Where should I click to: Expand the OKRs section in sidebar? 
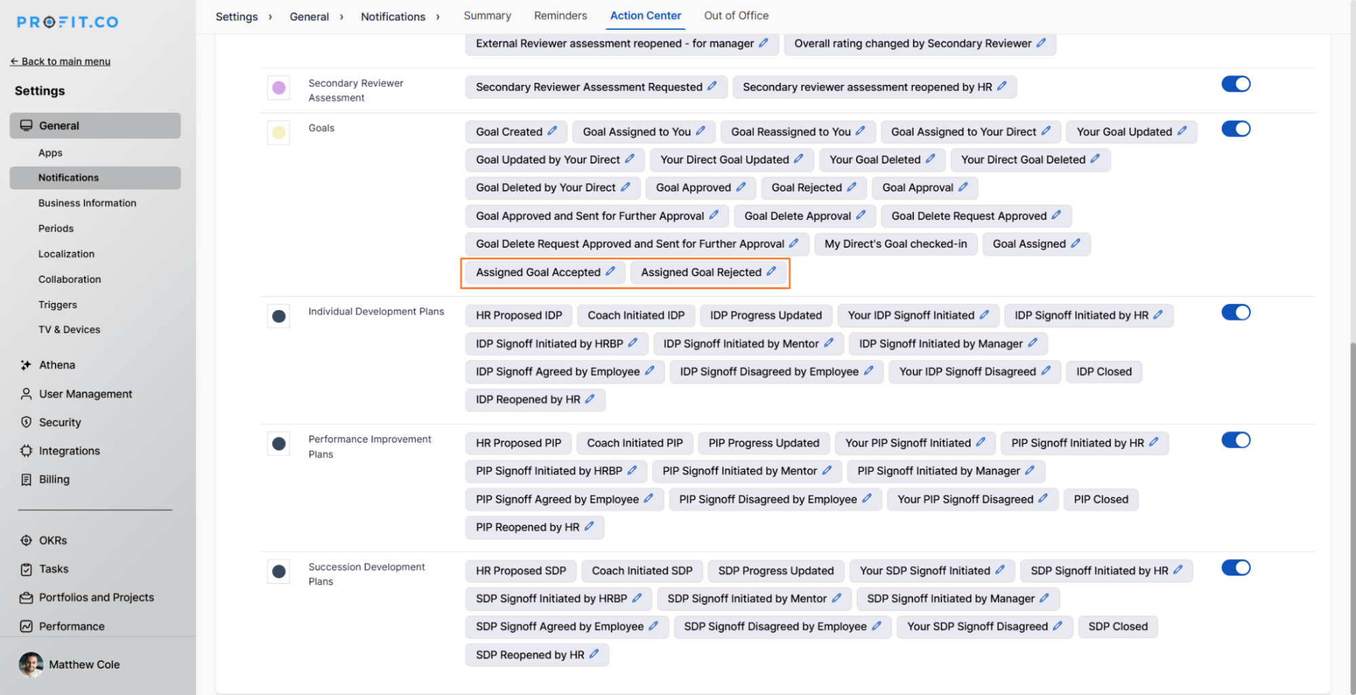(53, 540)
